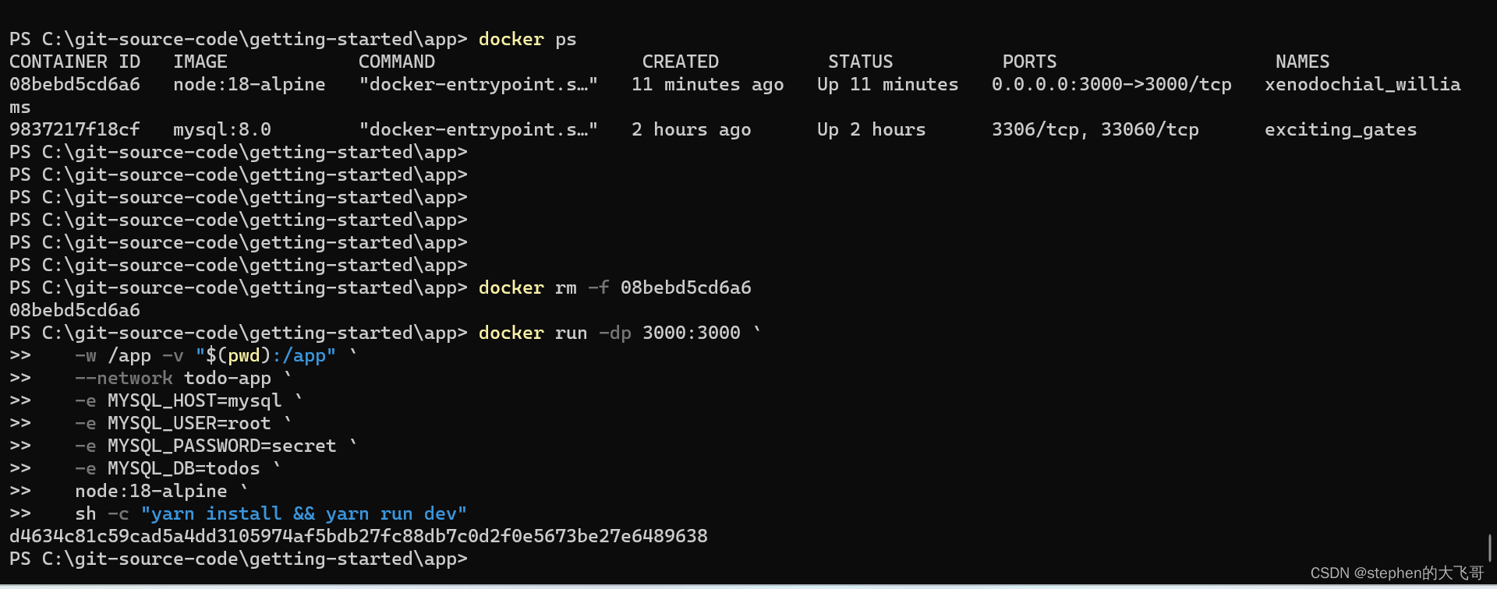Select the CREATED column header

[x=681, y=62]
